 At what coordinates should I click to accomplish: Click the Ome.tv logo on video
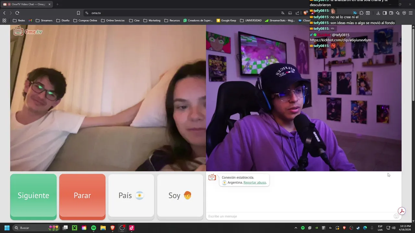pyautogui.click(x=28, y=32)
